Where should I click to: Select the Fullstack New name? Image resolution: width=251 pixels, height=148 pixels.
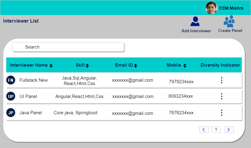point(34,80)
